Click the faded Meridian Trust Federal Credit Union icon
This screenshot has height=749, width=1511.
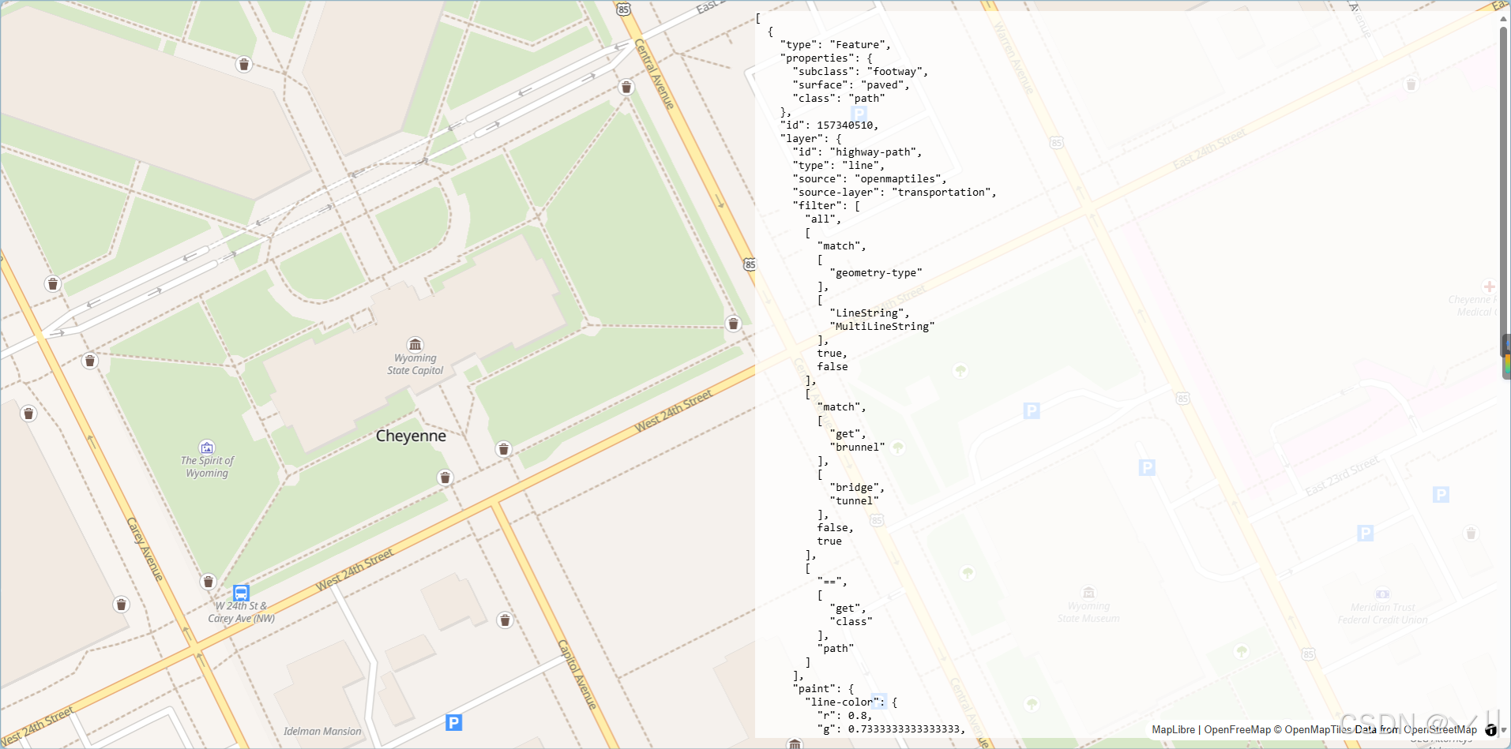click(x=1382, y=594)
